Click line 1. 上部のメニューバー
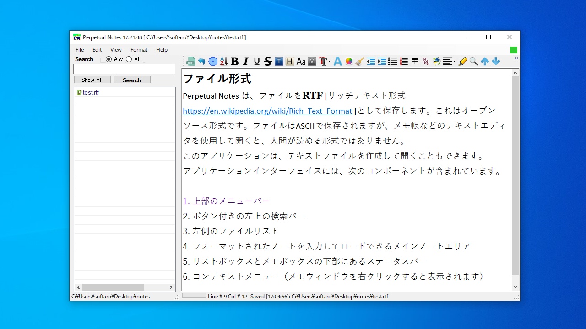Image resolution: width=586 pixels, height=329 pixels. (227, 201)
